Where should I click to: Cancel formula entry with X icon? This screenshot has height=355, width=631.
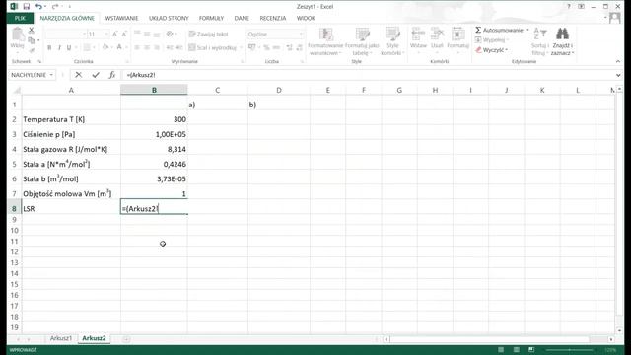pos(79,75)
